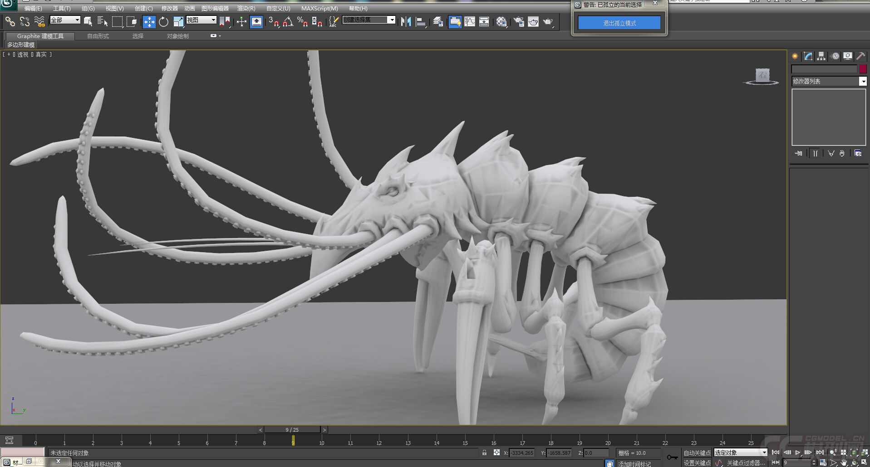Open the Utilities hammer panel tab

(x=860, y=56)
